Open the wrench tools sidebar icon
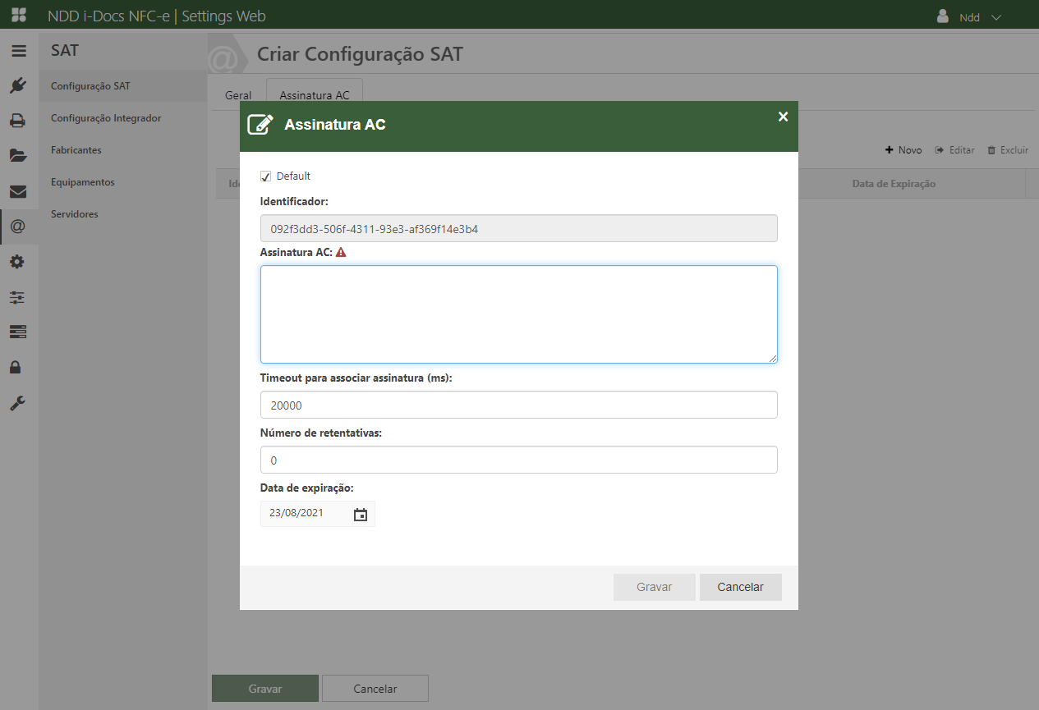This screenshot has height=710, width=1039. [x=18, y=403]
